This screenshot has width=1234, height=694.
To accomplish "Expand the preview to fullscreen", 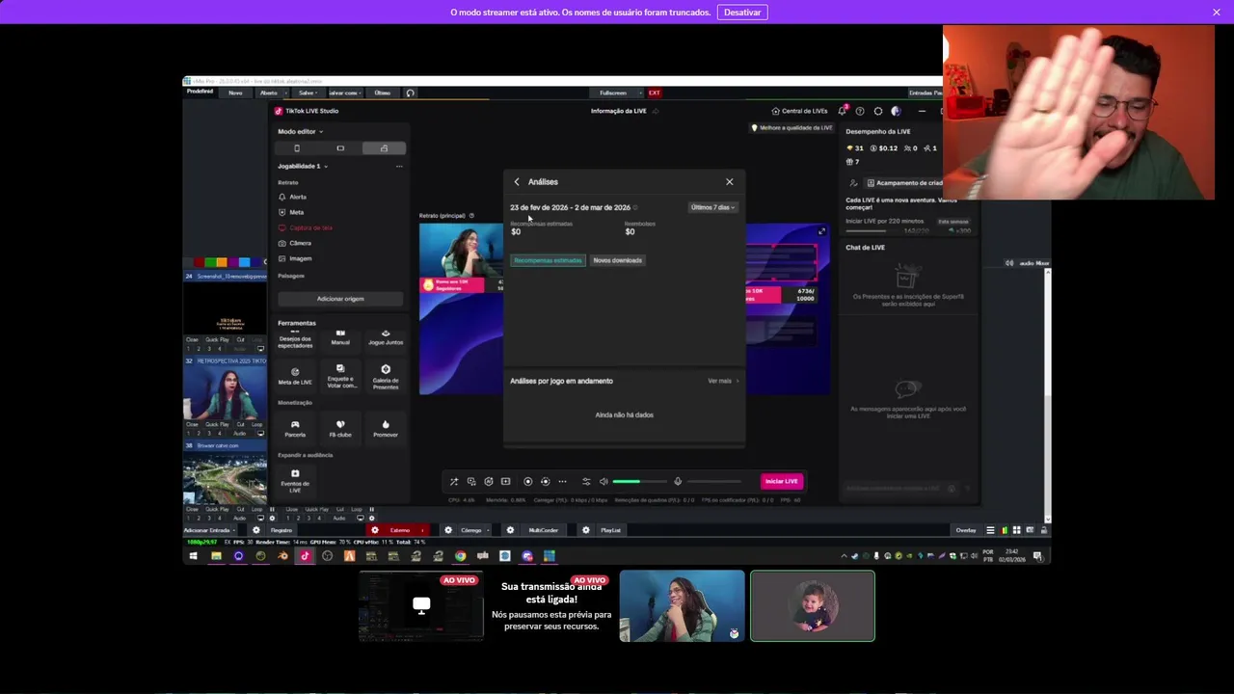I will (821, 231).
